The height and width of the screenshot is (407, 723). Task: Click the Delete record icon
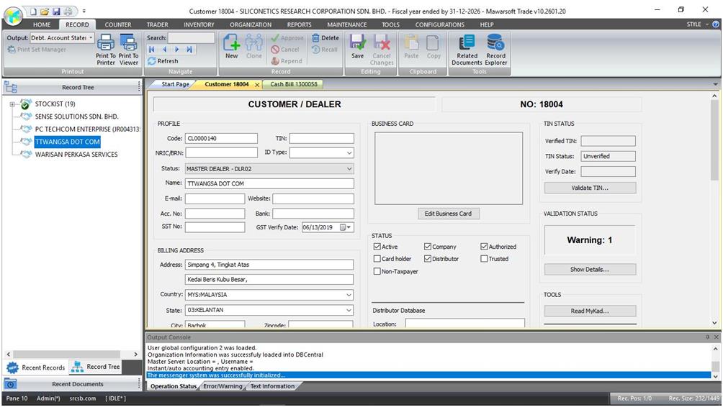pos(325,38)
